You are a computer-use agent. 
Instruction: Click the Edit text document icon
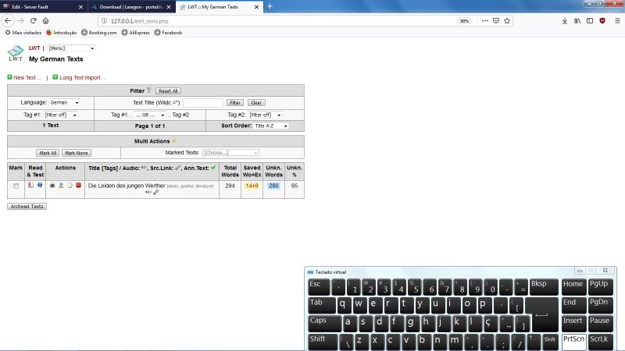tap(70, 185)
